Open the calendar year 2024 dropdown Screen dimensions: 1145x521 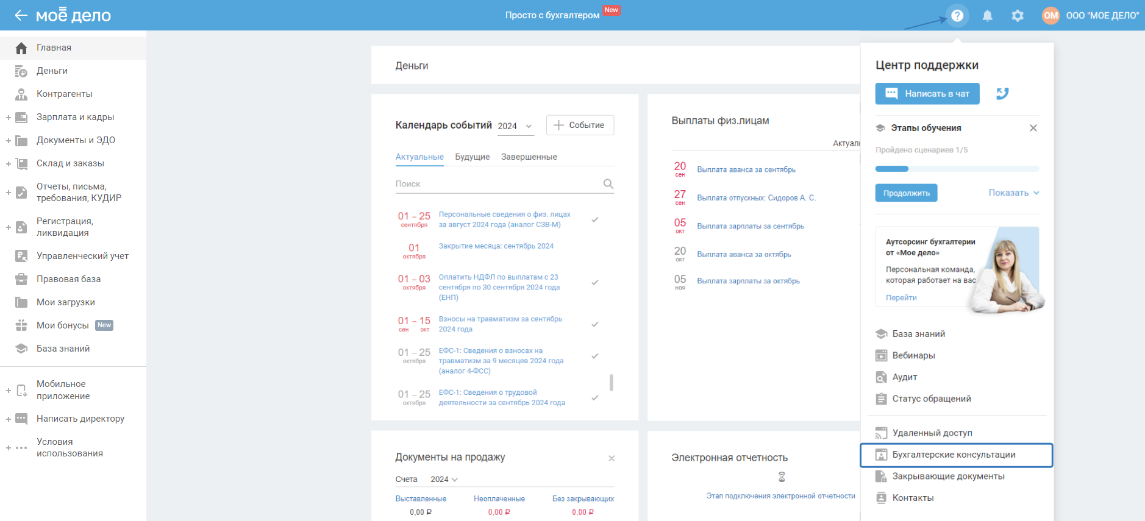pos(515,126)
